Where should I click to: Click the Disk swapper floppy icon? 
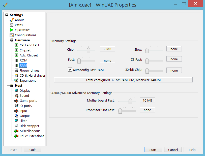[x=16, y=126]
